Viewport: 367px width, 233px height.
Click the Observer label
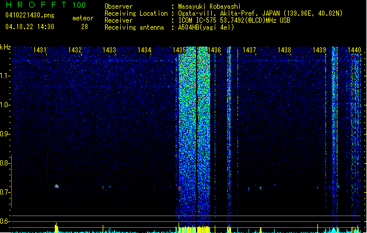pyautogui.click(x=118, y=6)
